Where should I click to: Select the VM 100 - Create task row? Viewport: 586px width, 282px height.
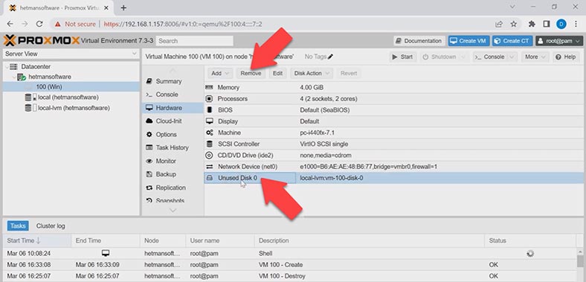pos(289,265)
